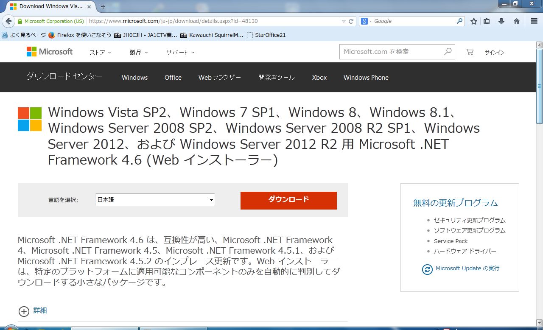
Task: Open the Firefox を使いこなそう bookmark
Action: point(80,35)
